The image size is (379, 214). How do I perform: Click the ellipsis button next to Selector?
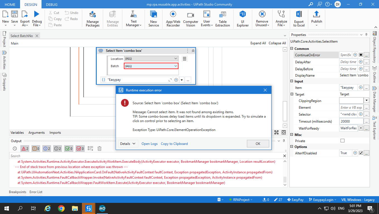pyautogui.click(x=366, y=114)
